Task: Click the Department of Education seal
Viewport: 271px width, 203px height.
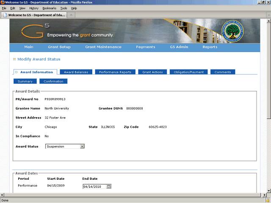Action: point(232,31)
